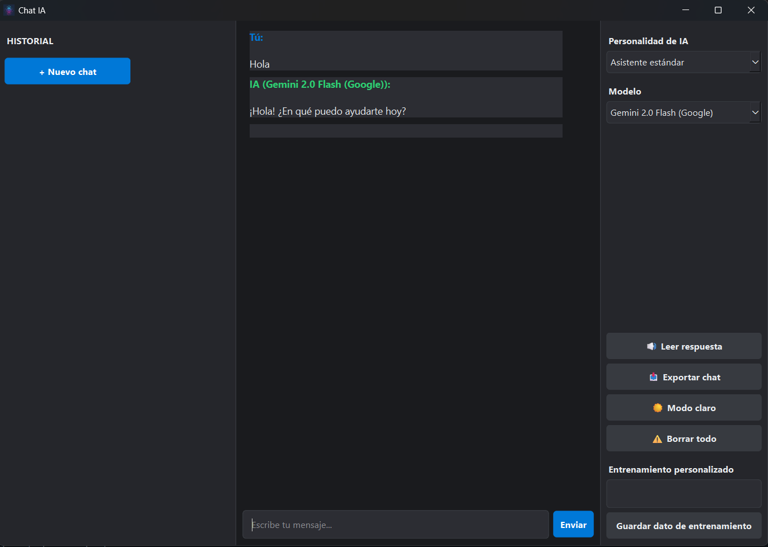
Task: Click the speaker icon on Leer respuesta
Action: [x=652, y=346]
